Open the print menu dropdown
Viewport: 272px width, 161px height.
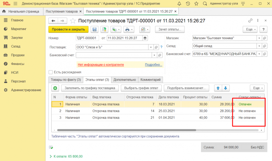[x=132, y=30]
